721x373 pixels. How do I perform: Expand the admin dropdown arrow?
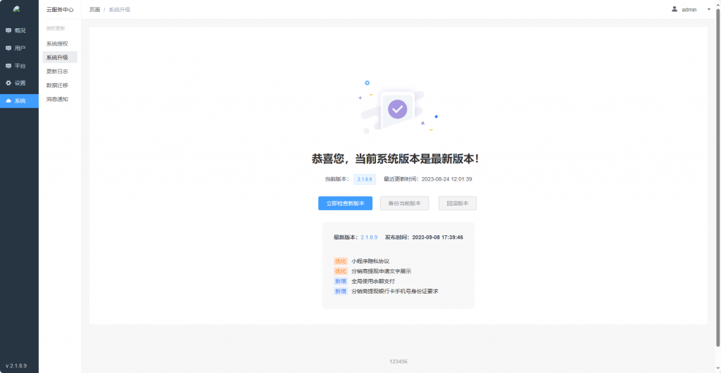coord(708,10)
